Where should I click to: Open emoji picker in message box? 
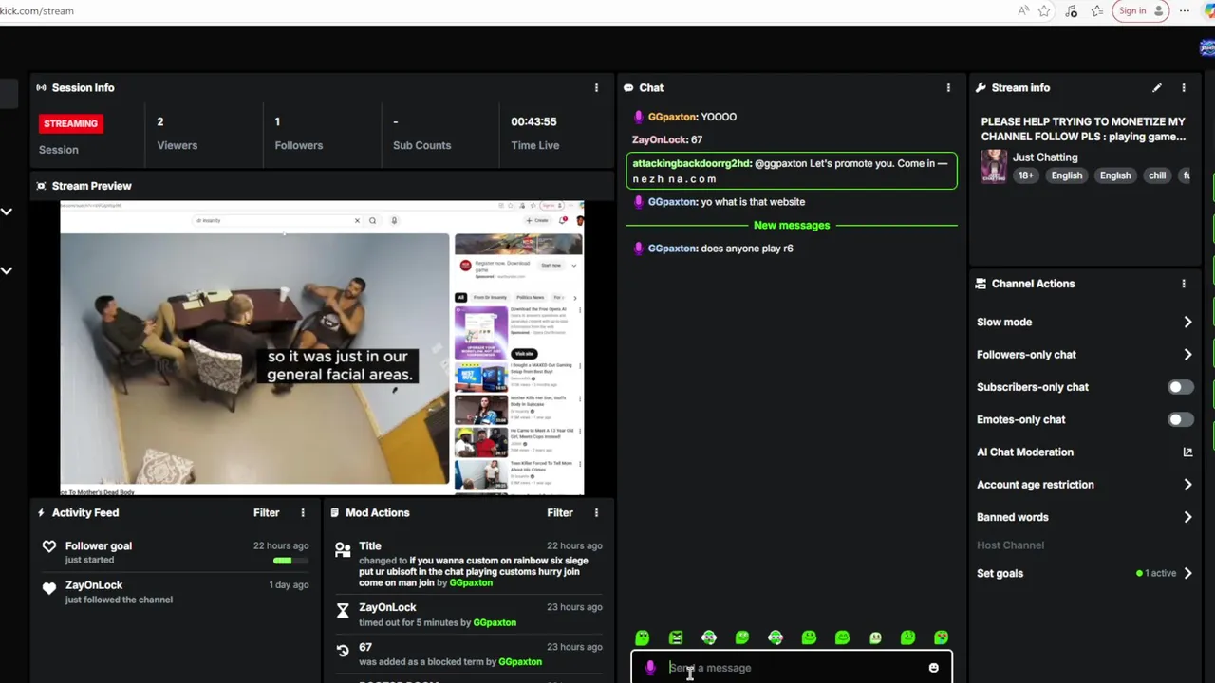pos(933,668)
